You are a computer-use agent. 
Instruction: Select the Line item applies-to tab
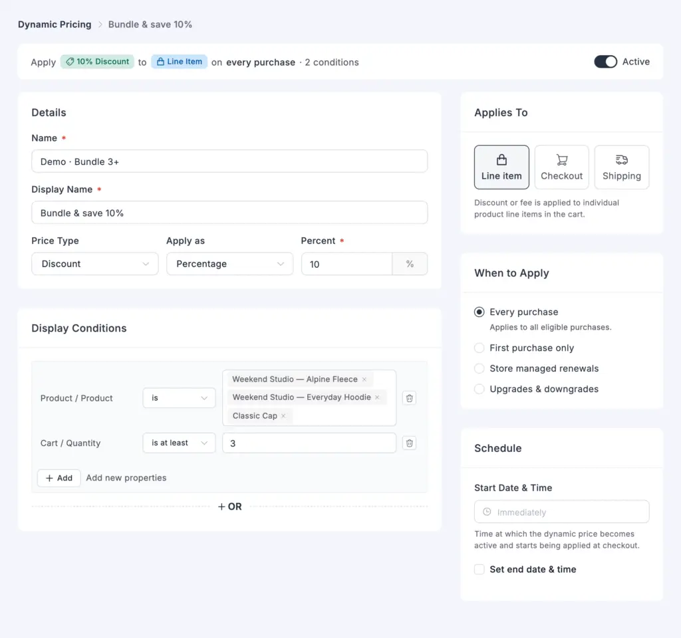click(x=501, y=167)
